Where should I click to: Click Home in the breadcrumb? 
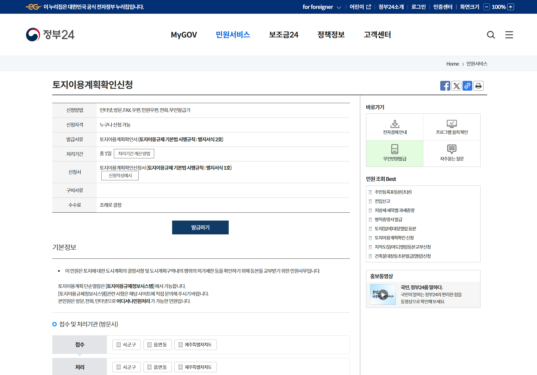tap(452, 63)
